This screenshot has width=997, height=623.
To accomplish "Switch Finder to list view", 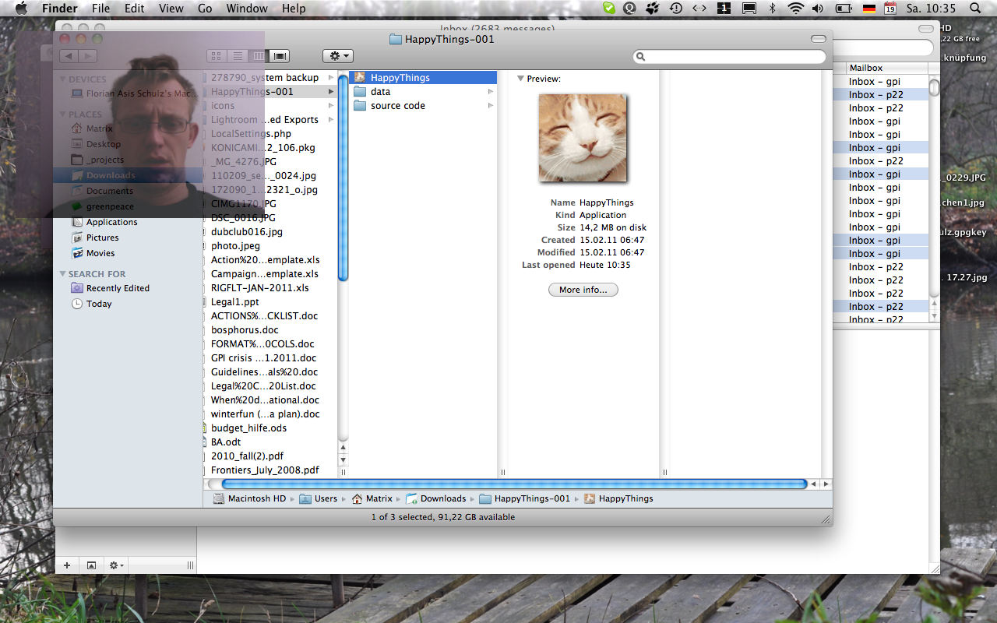I will point(238,56).
